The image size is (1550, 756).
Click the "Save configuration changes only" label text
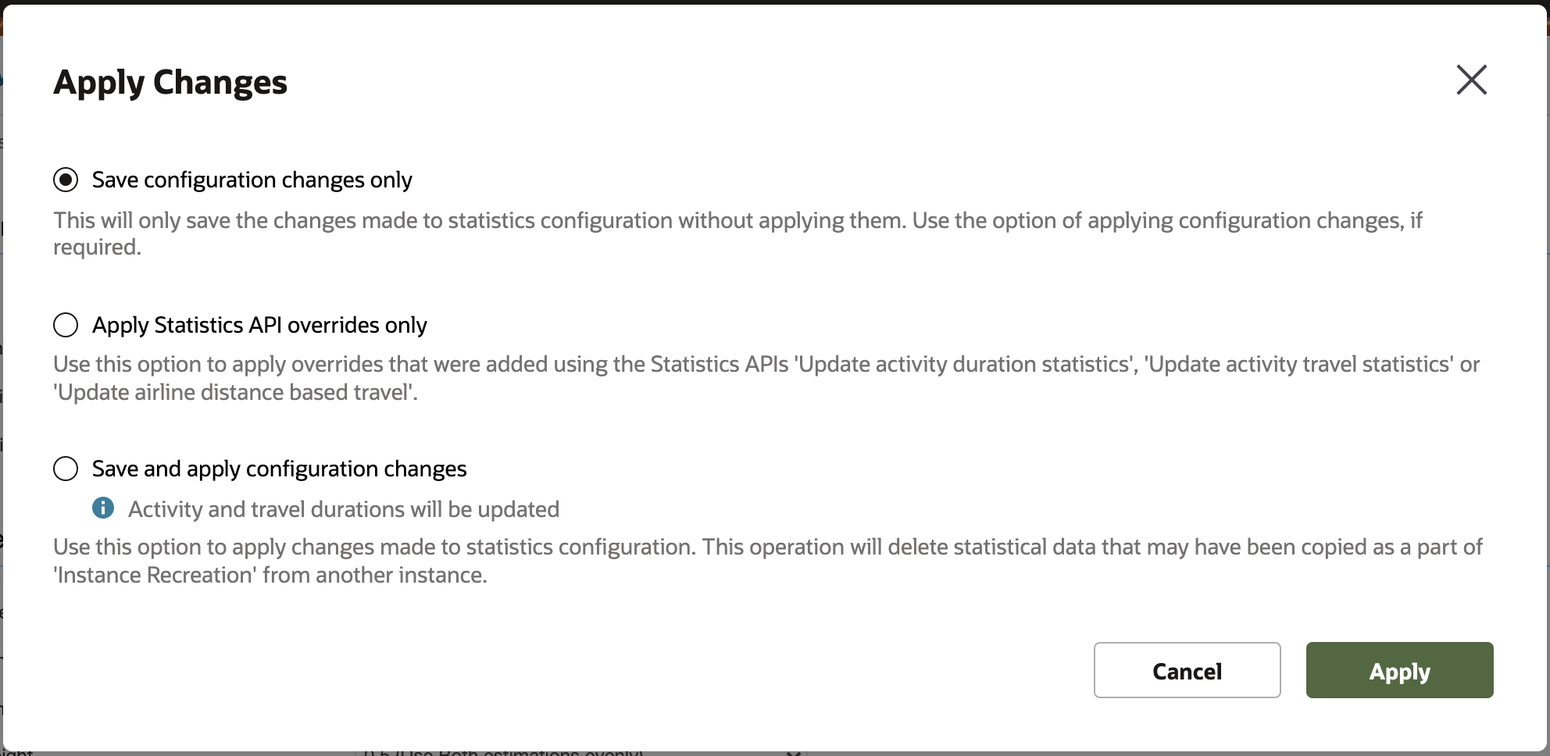(252, 180)
